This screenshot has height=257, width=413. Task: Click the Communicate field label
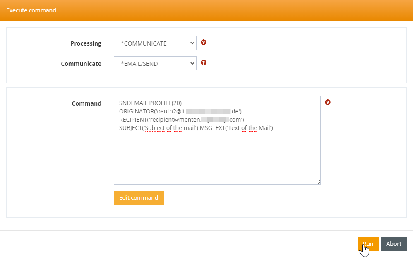click(x=81, y=64)
